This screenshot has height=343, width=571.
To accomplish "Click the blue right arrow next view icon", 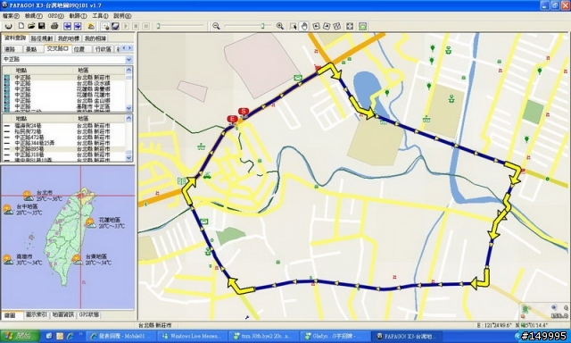I will point(78,26).
